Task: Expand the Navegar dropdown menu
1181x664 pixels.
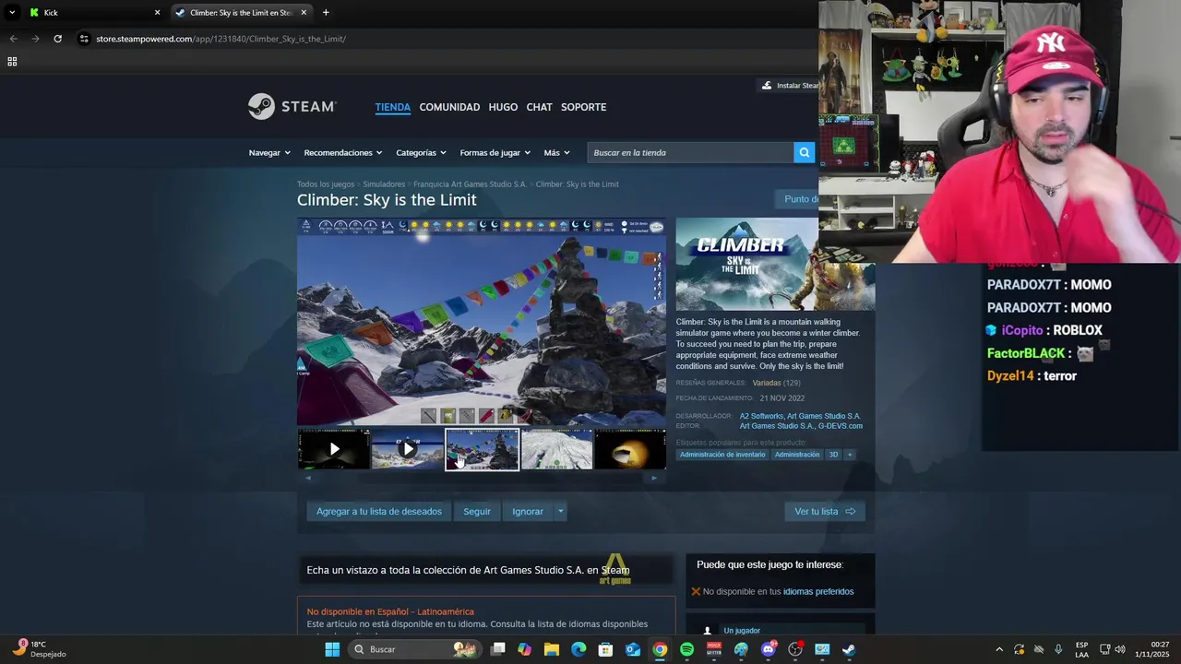Action: tap(269, 152)
